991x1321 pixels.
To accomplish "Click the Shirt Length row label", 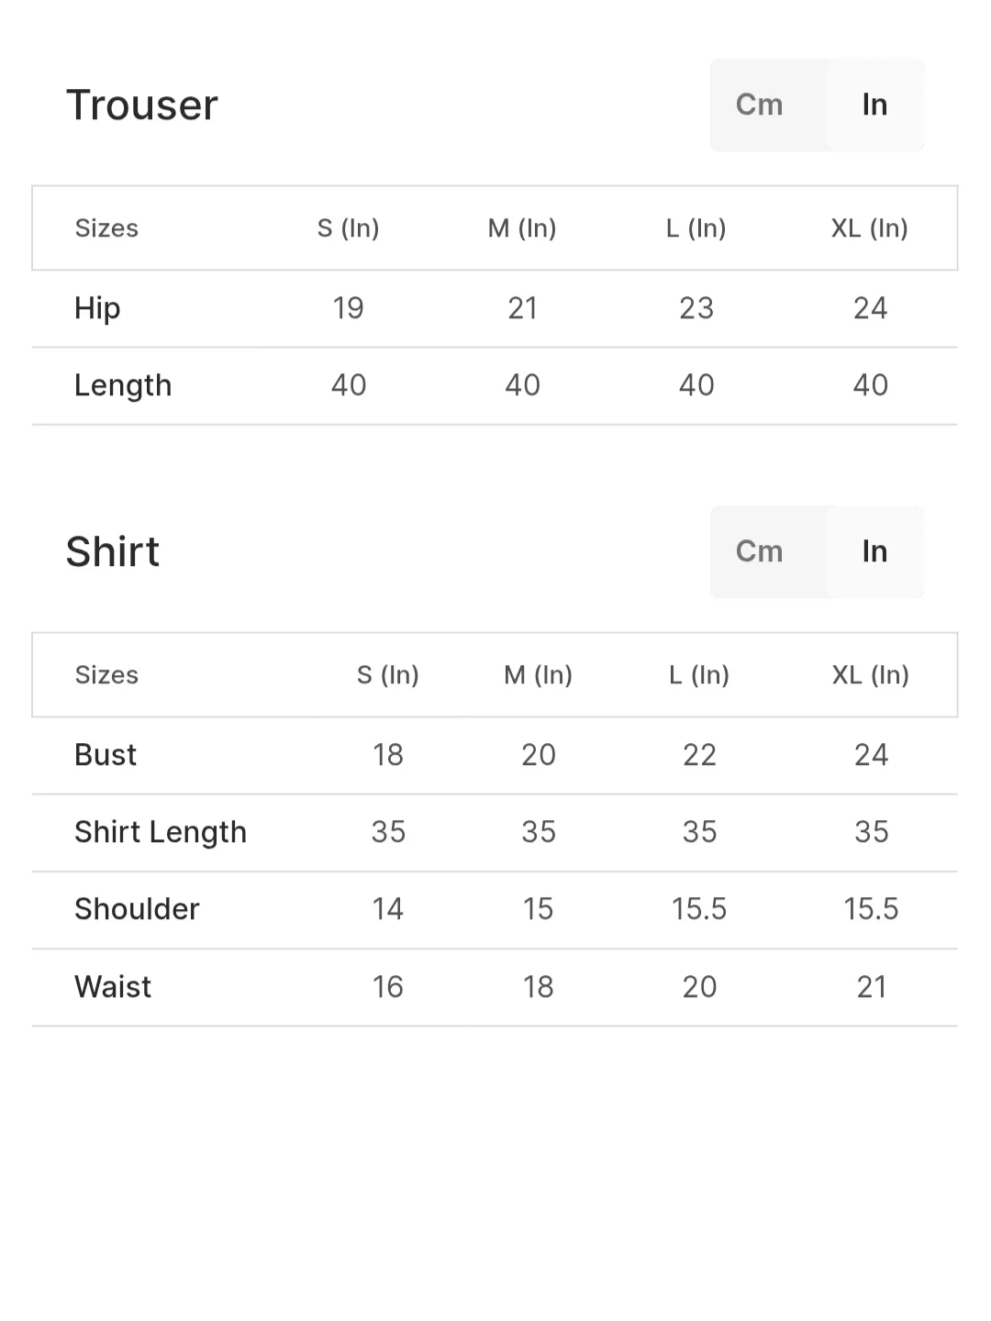I will click(161, 832).
